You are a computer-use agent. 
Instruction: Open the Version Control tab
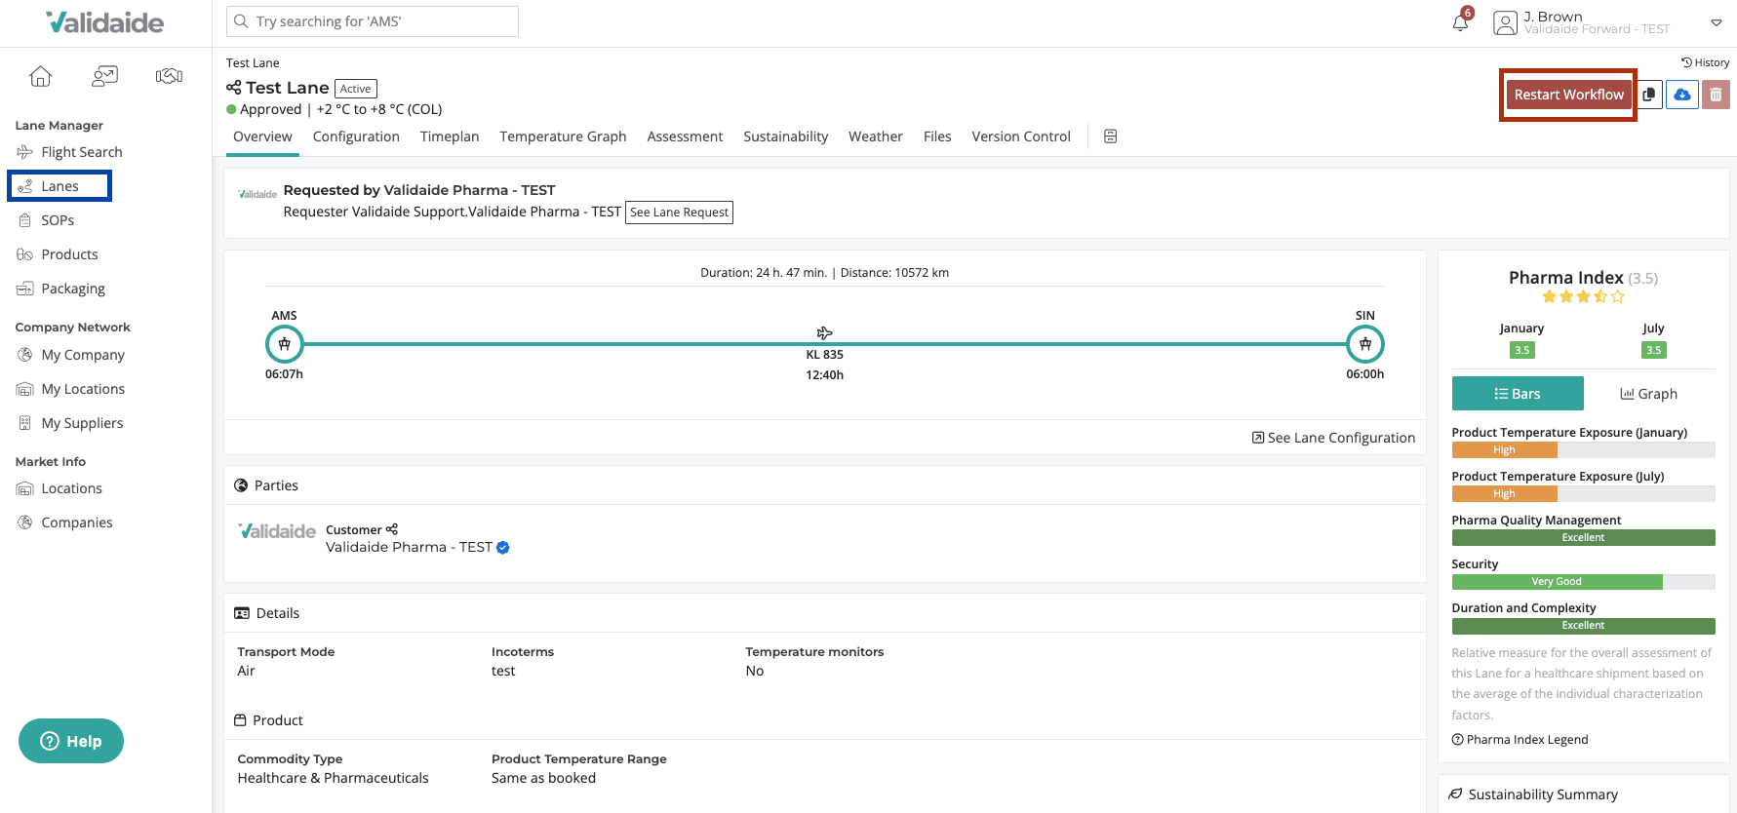[1021, 136]
